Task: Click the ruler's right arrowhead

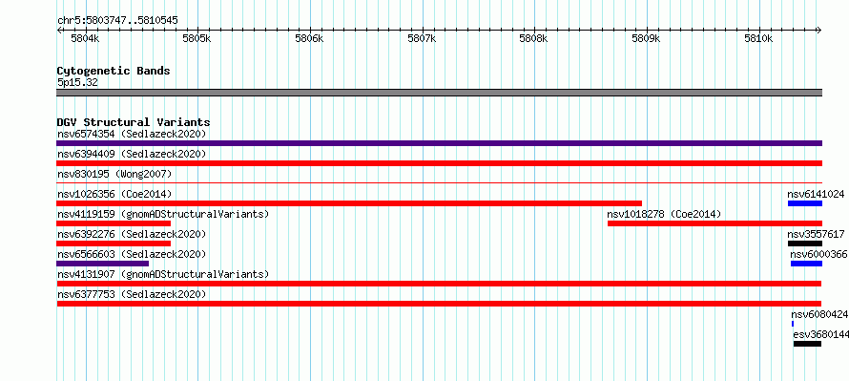Action: tap(819, 30)
